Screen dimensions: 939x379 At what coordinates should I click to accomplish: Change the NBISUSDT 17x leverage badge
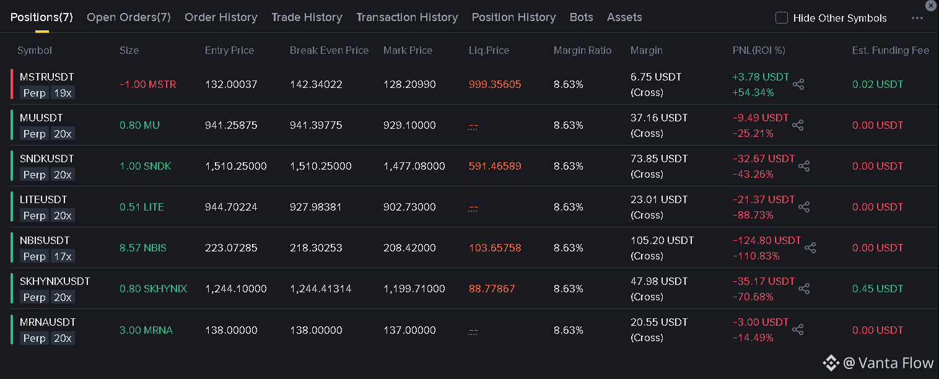tap(63, 256)
